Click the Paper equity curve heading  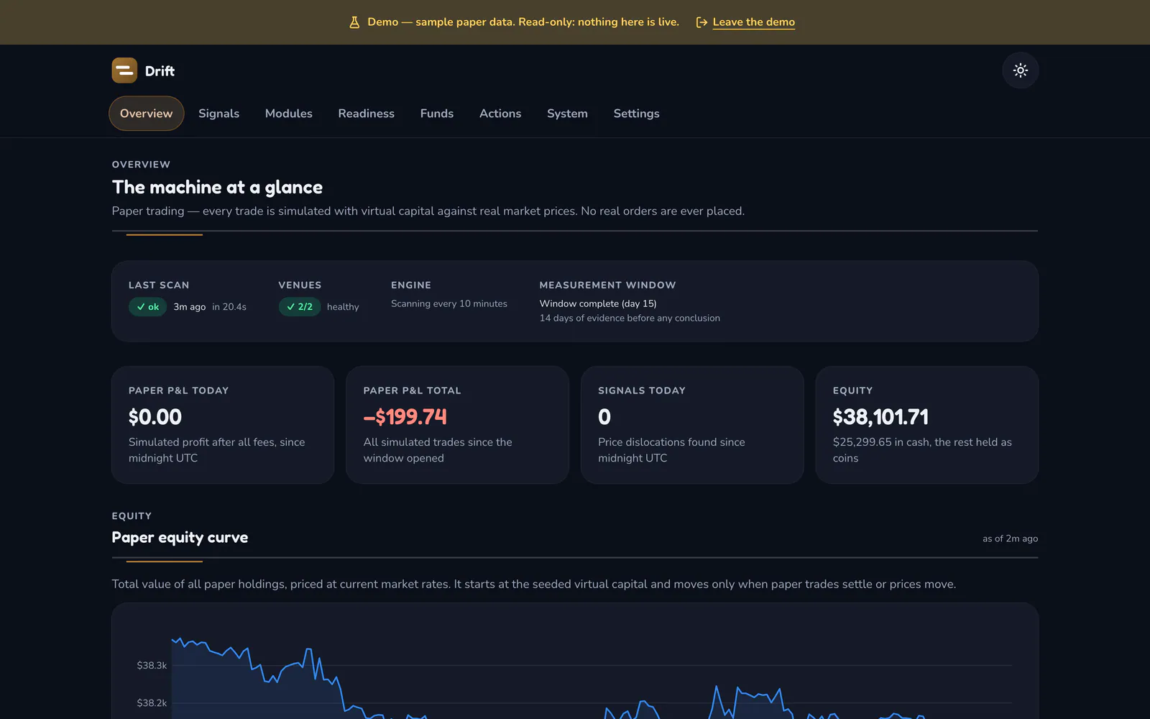(x=180, y=538)
